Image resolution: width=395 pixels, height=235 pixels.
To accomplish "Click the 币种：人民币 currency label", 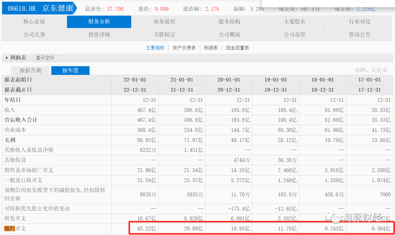I will point(371,70).
